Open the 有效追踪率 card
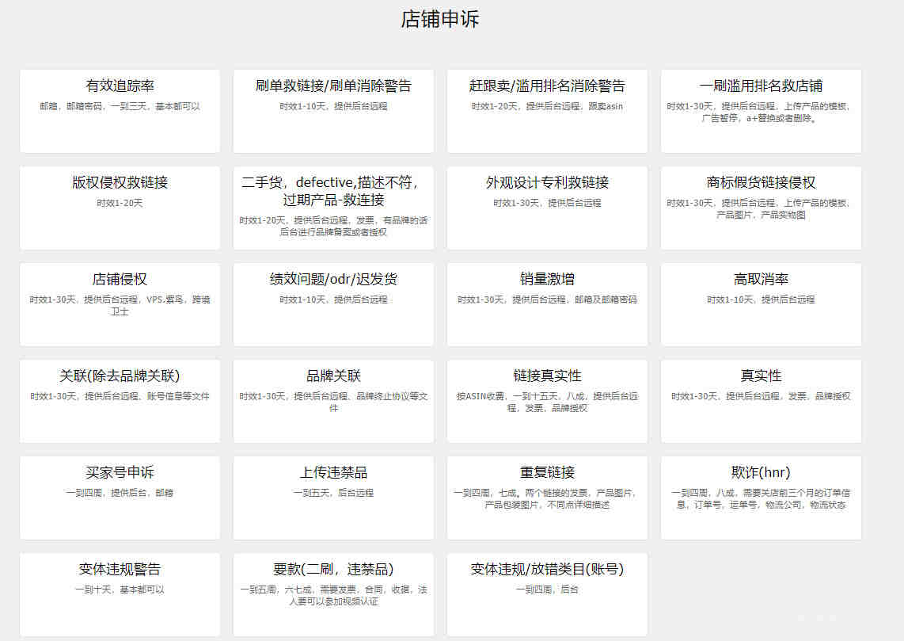 coord(120,112)
